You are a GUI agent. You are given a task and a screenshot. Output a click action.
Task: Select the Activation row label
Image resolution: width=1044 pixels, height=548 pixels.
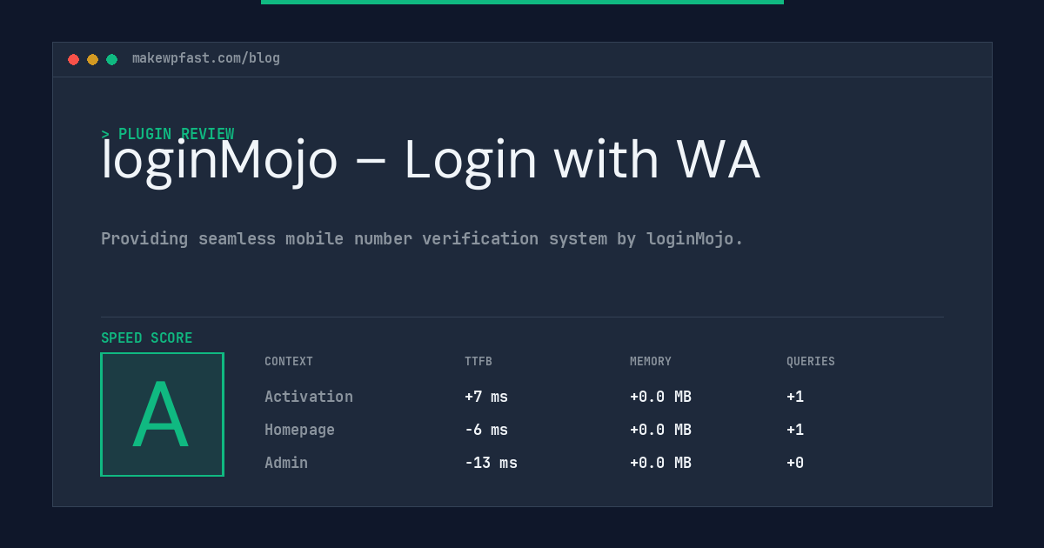[x=309, y=397]
